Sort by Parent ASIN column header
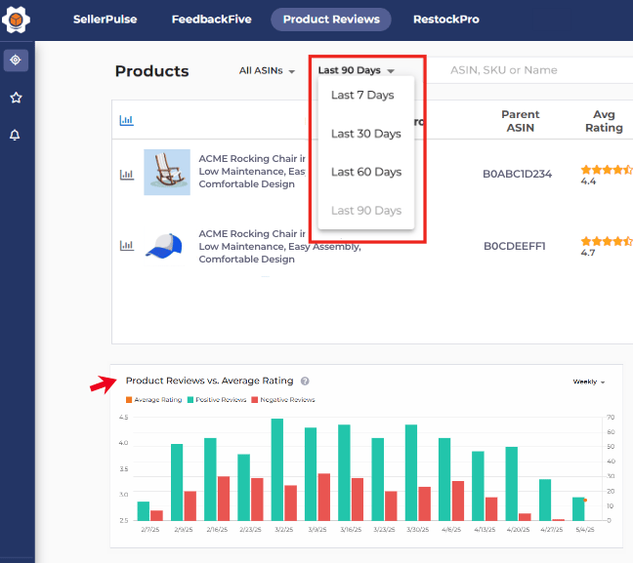This screenshot has width=633, height=563. [521, 121]
